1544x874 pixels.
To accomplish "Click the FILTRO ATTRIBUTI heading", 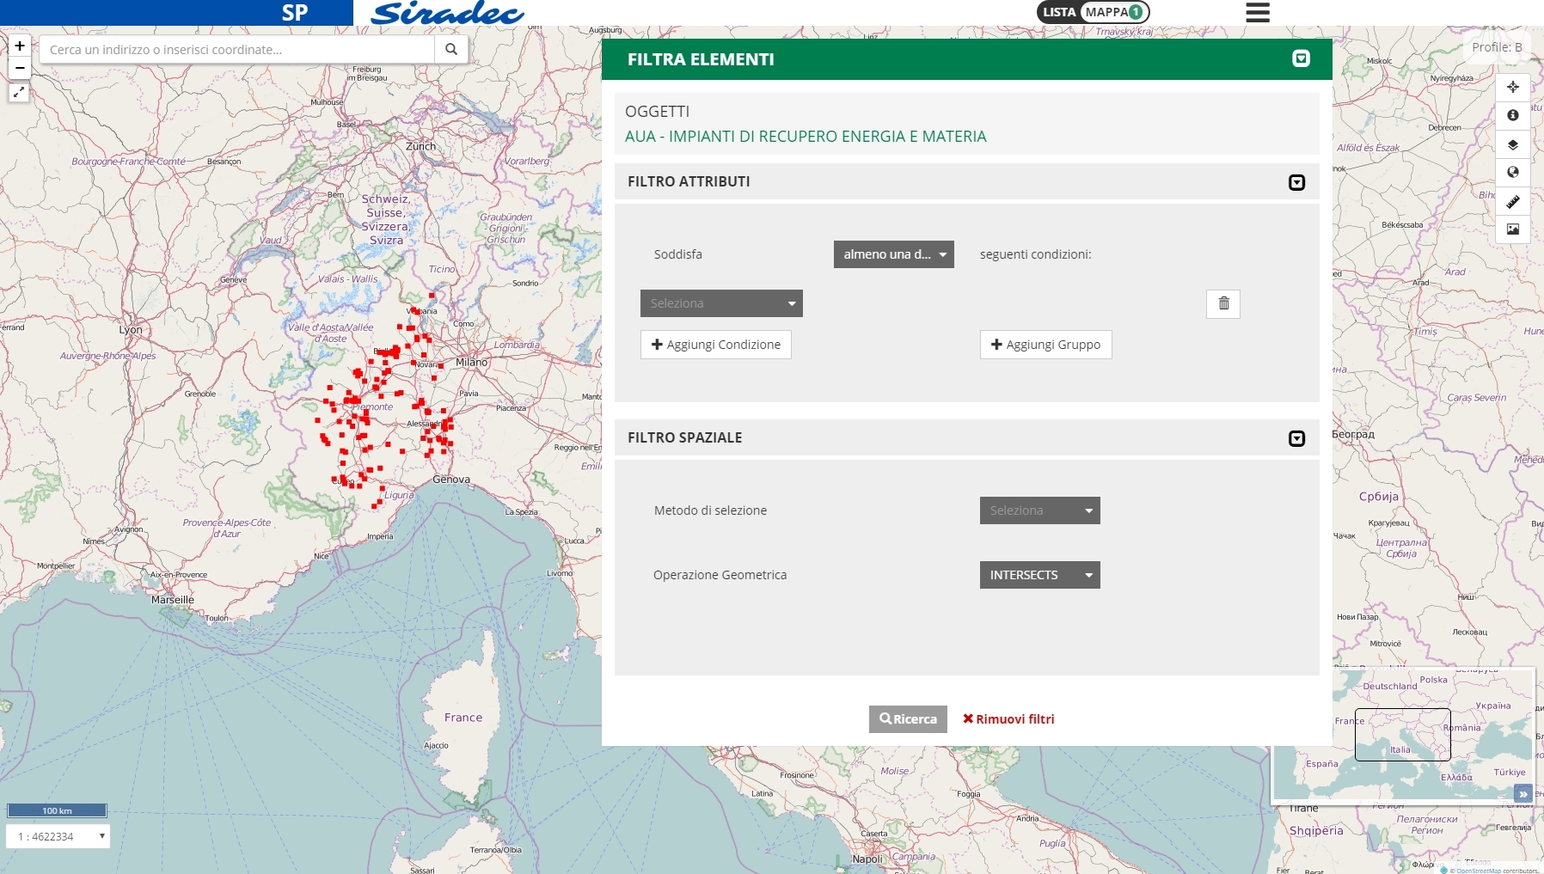I will [689, 181].
